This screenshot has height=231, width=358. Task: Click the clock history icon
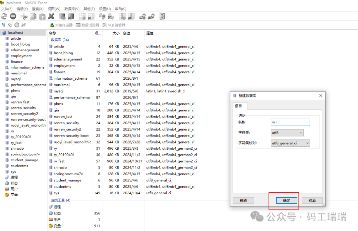17,25
